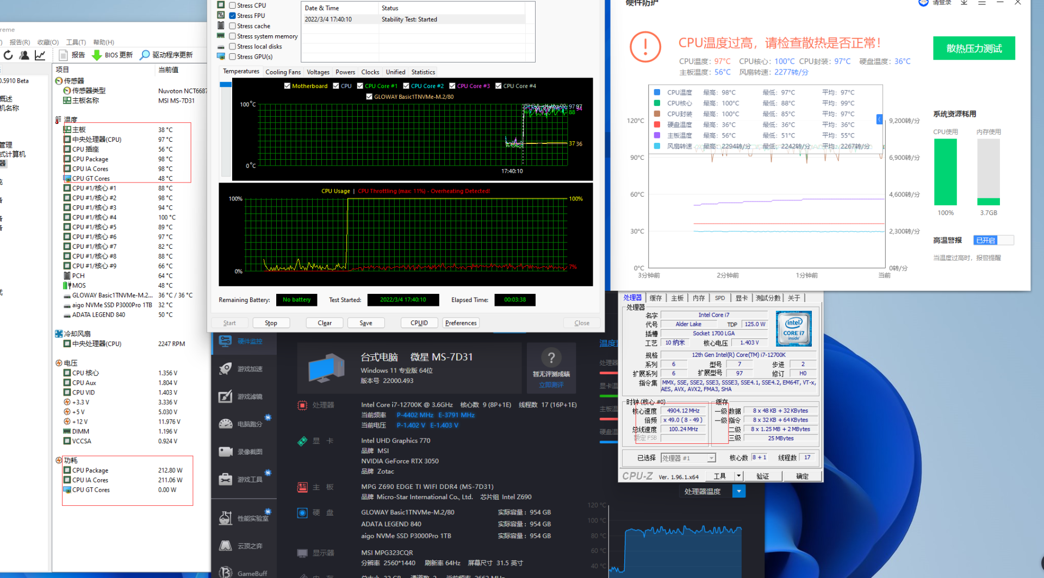The width and height of the screenshot is (1044, 578).
Task: Open 驱动程序更新 with the magnifier icon
Action: click(x=166, y=55)
